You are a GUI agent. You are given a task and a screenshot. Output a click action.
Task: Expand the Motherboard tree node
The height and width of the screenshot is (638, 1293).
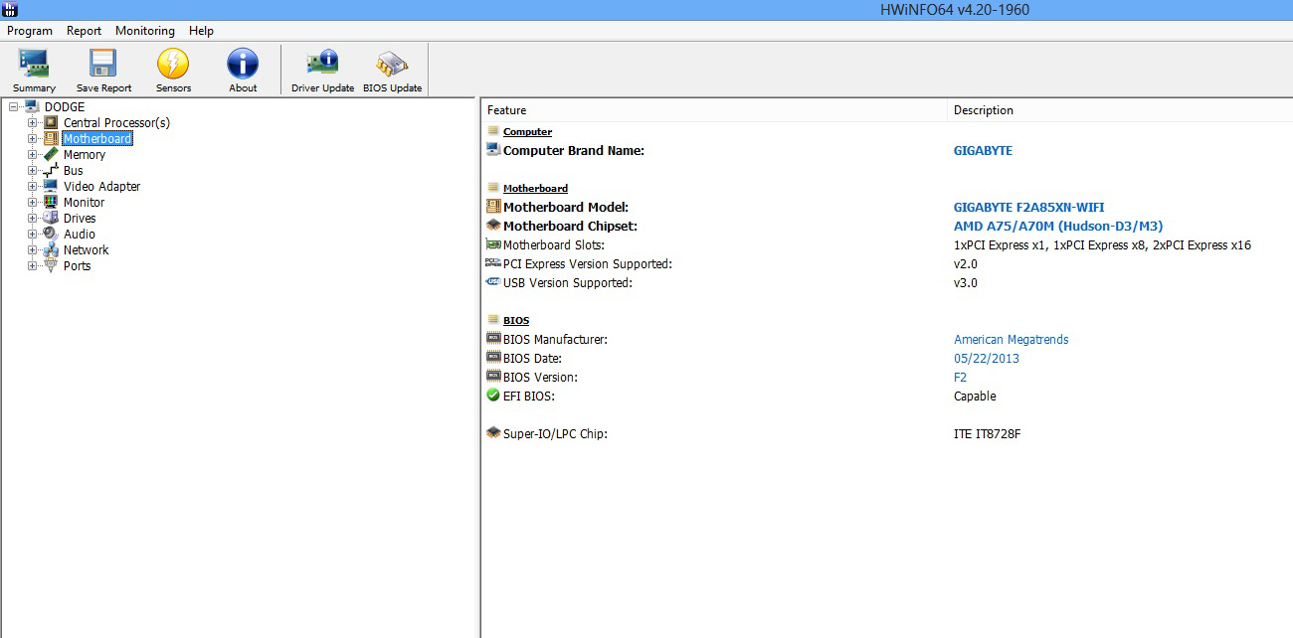click(x=33, y=138)
